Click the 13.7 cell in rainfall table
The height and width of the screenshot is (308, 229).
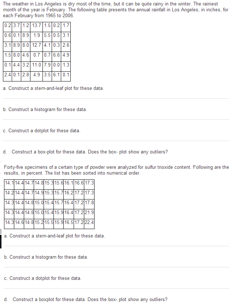tap(36, 25)
